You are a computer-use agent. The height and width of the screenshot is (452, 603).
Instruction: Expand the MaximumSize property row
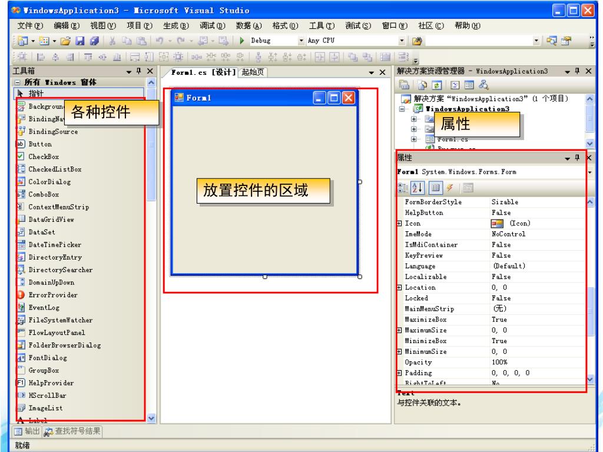(x=399, y=330)
